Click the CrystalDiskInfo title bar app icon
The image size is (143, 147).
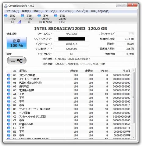pos(6,6)
